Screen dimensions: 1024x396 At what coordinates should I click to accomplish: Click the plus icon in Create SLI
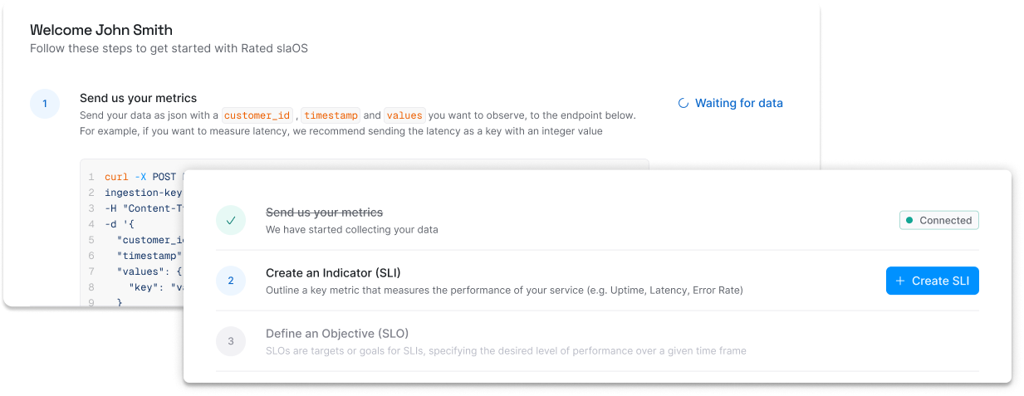900,281
